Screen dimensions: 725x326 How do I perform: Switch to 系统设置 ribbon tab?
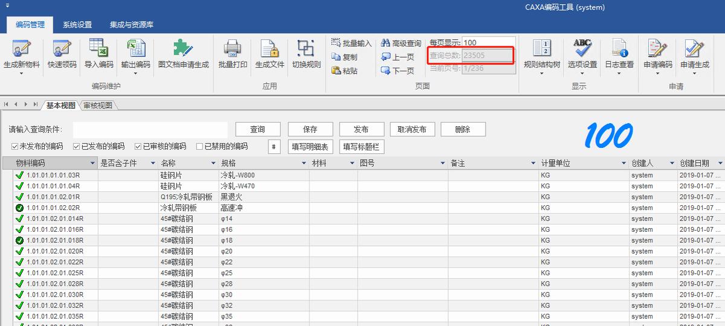77,25
